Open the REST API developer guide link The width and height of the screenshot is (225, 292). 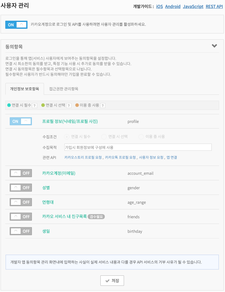[214, 7]
